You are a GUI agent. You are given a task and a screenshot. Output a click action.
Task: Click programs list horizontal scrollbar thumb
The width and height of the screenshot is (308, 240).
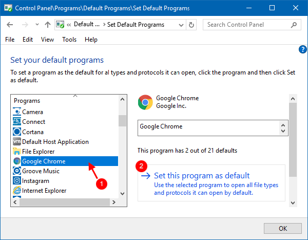point(65,202)
